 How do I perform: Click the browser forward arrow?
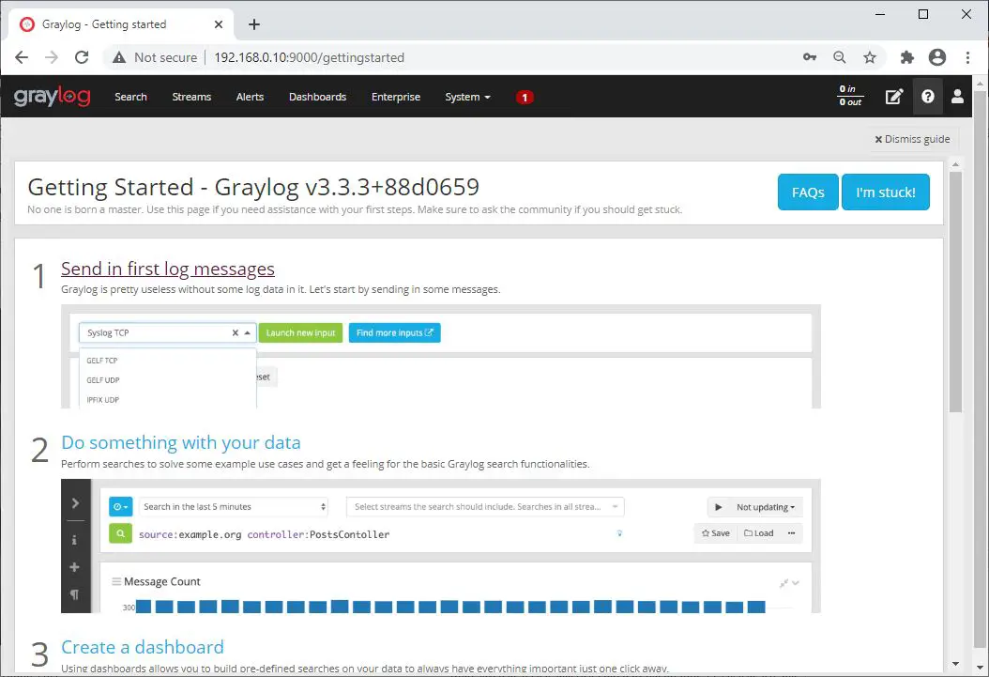pos(52,57)
